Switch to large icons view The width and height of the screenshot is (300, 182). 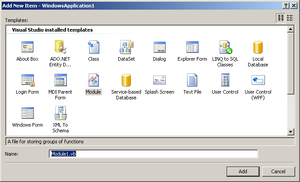[280, 18]
